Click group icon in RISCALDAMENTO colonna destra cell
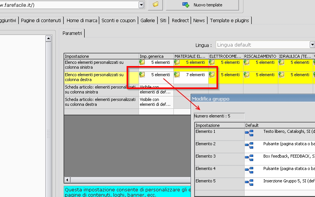315x197 pixels. coord(246,75)
